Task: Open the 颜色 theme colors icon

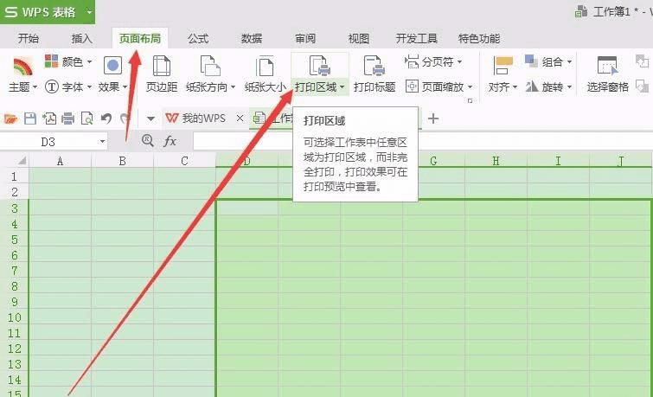Action: click(x=51, y=61)
